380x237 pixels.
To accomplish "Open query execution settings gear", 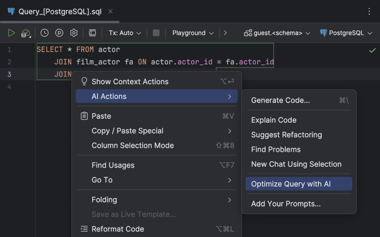I will pyautogui.click(x=74, y=33).
